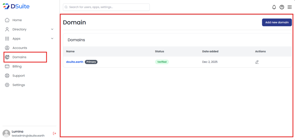This screenshot has height=140, width=295.
Task: Click the Primary tag badge
Action: click(91, 62)
